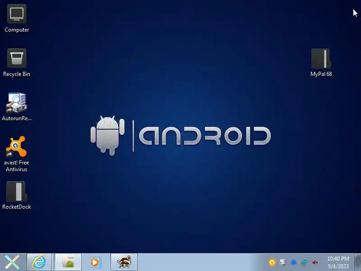Click the muted volume tray icon

315,262
